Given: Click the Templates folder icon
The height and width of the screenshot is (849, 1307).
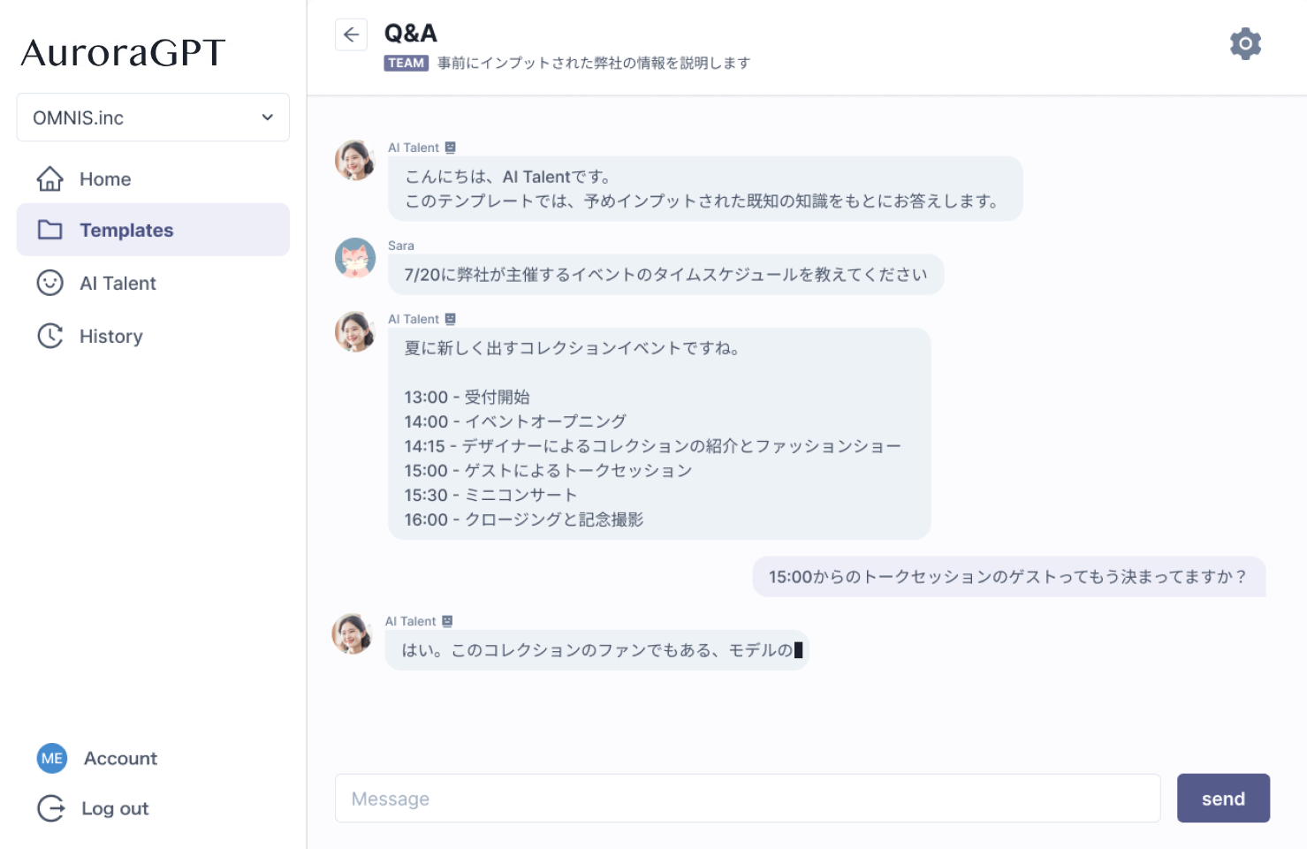Looking at the screenshot, I should coord(50,231).
